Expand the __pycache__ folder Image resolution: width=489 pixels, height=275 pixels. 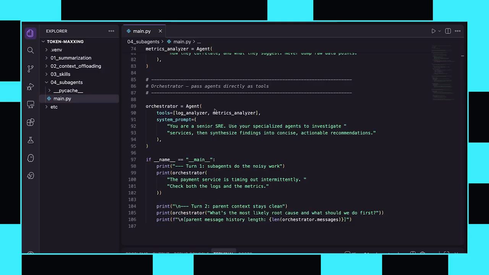click(49, 91)
